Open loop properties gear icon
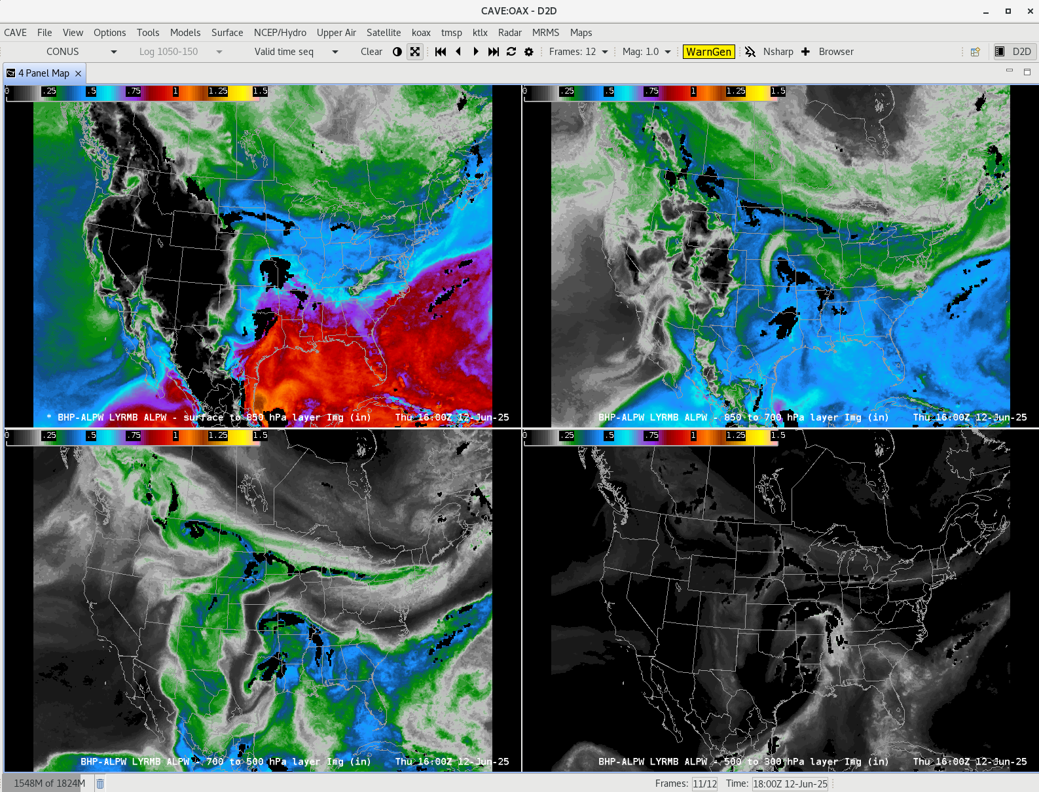The width and height of the screenshot is (1039, 792). (x=529, y=52)
